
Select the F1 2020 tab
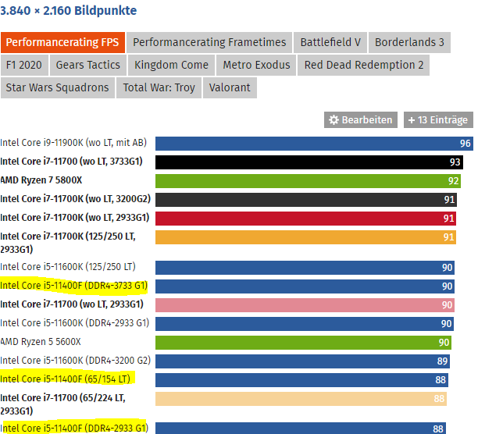coord(24,65)
